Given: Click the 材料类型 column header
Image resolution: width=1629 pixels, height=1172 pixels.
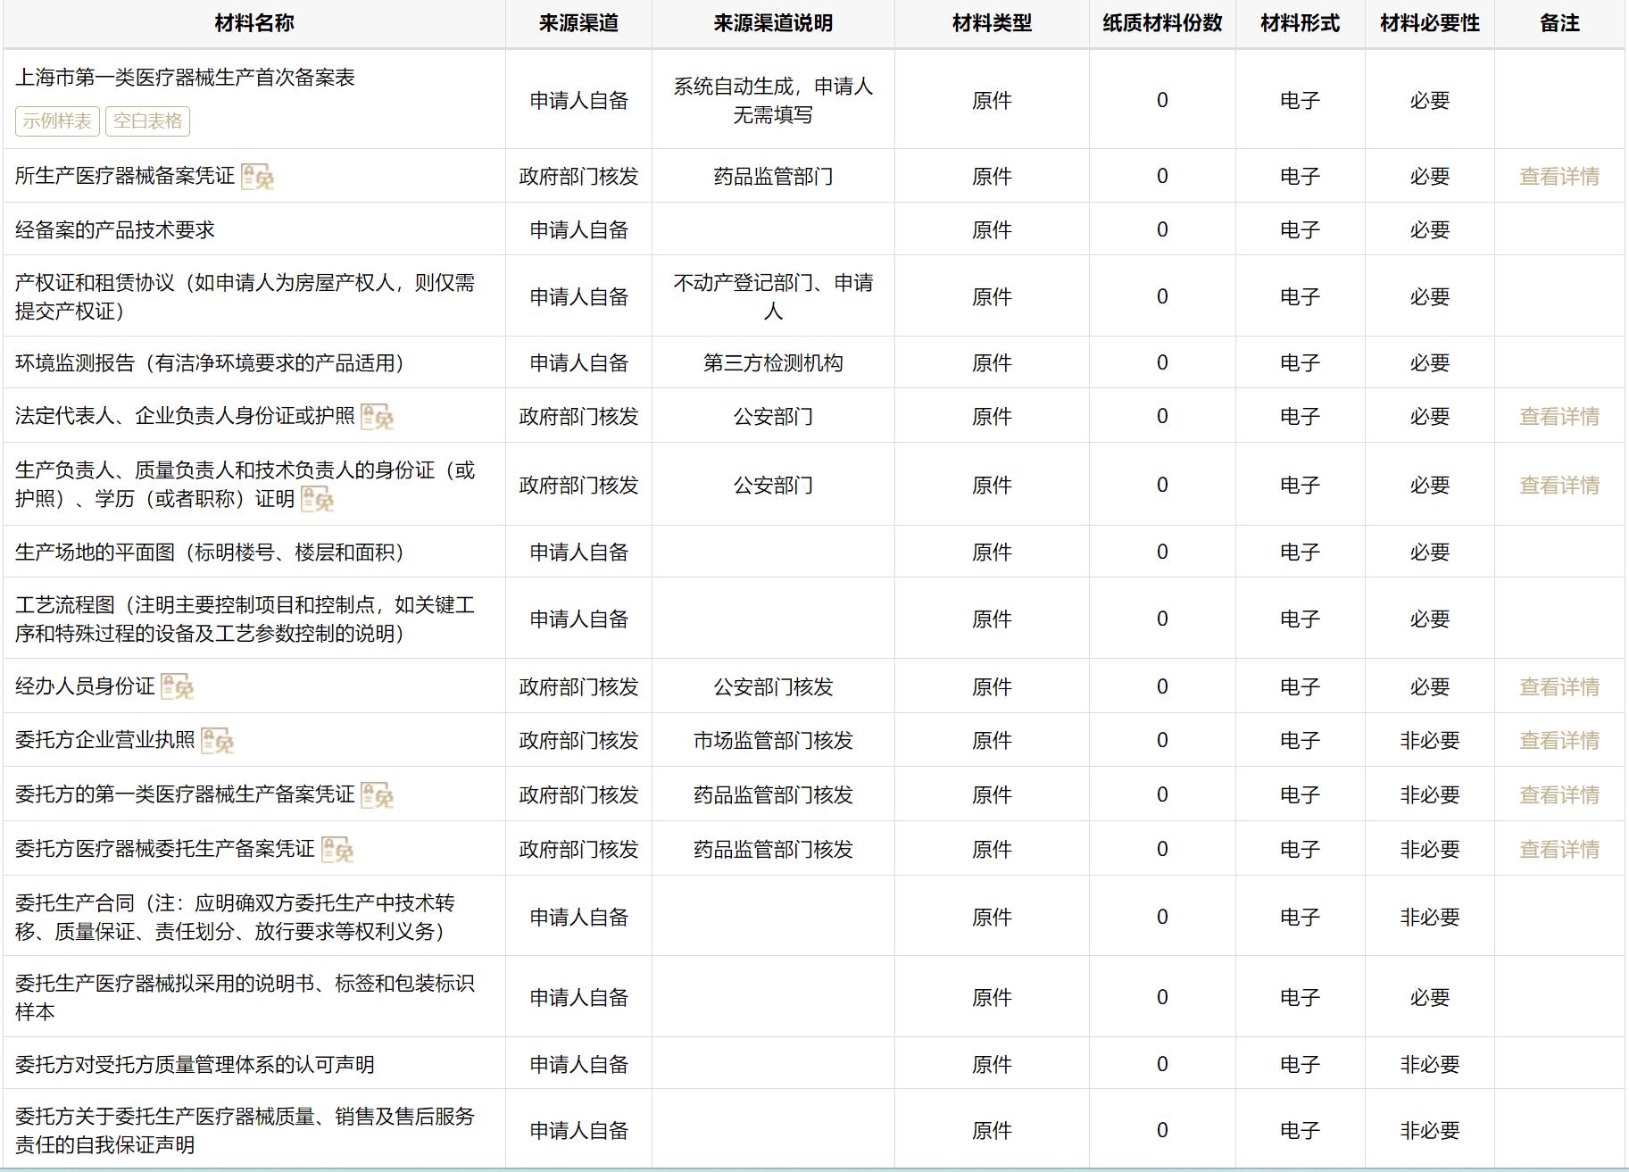Looking at the screenshot, I should coord(992,24).
